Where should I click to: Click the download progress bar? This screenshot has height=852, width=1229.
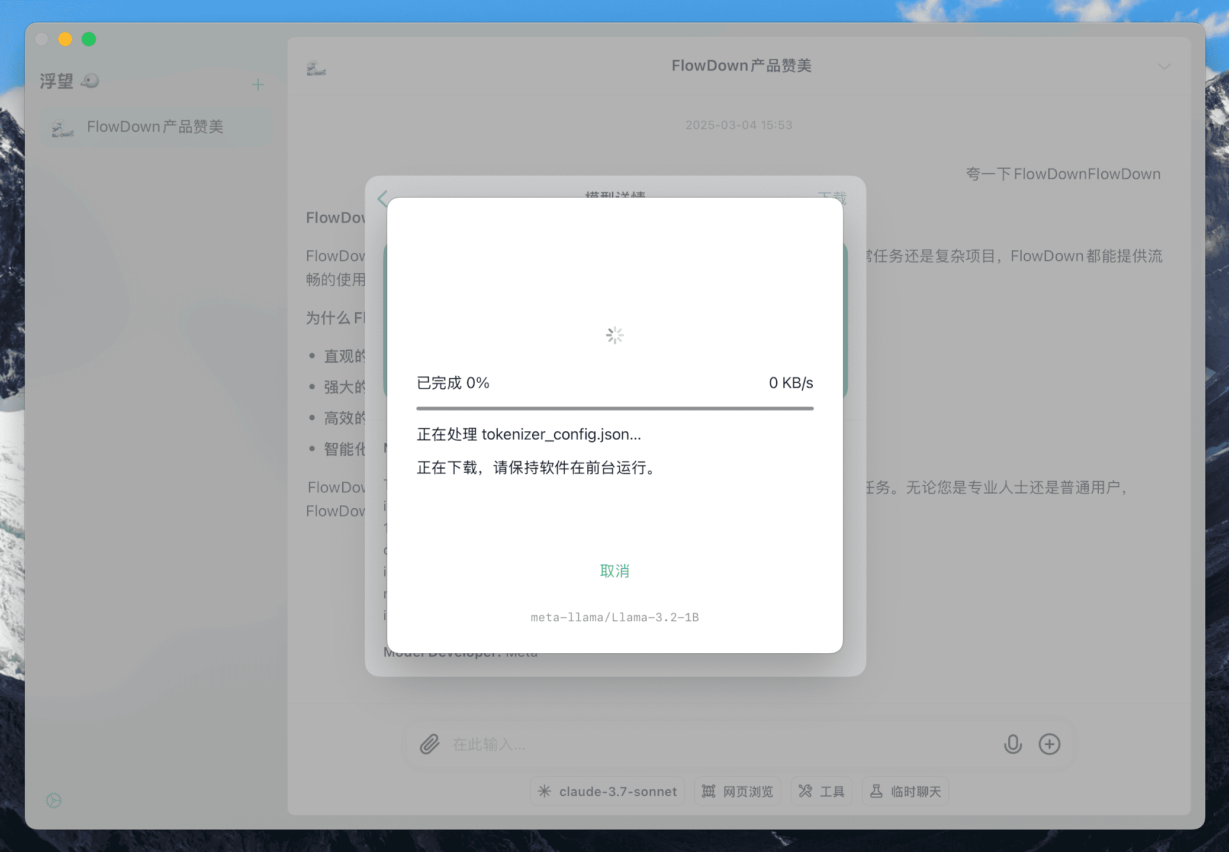click(614, 408)
